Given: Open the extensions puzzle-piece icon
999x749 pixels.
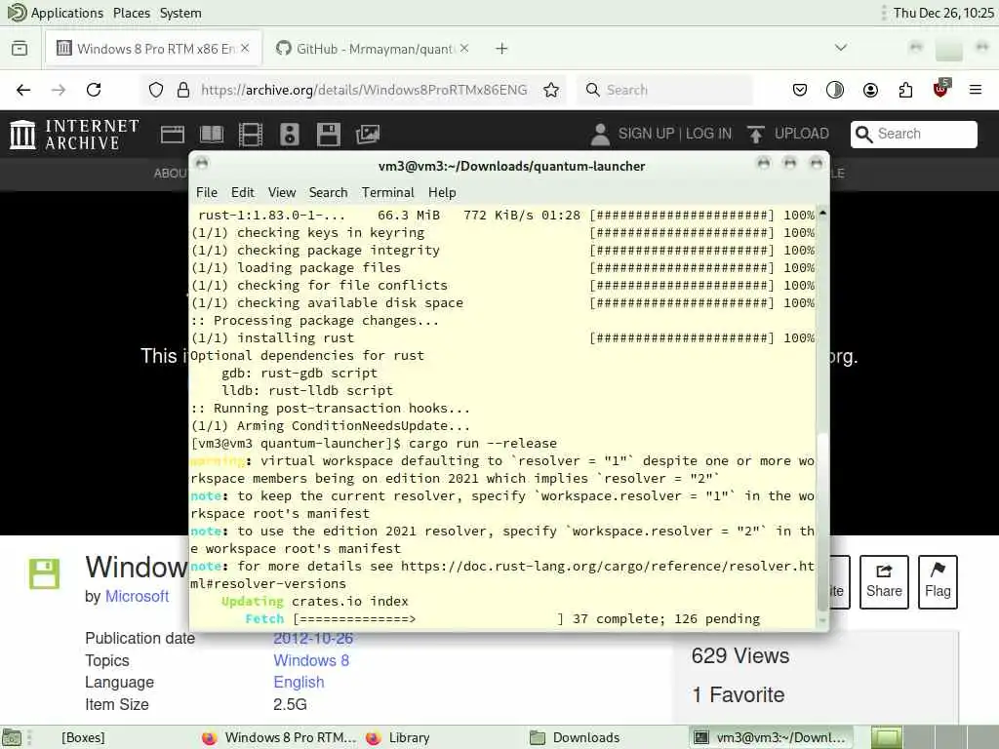Looking at the screenshot, I should (x=905, y=90).
